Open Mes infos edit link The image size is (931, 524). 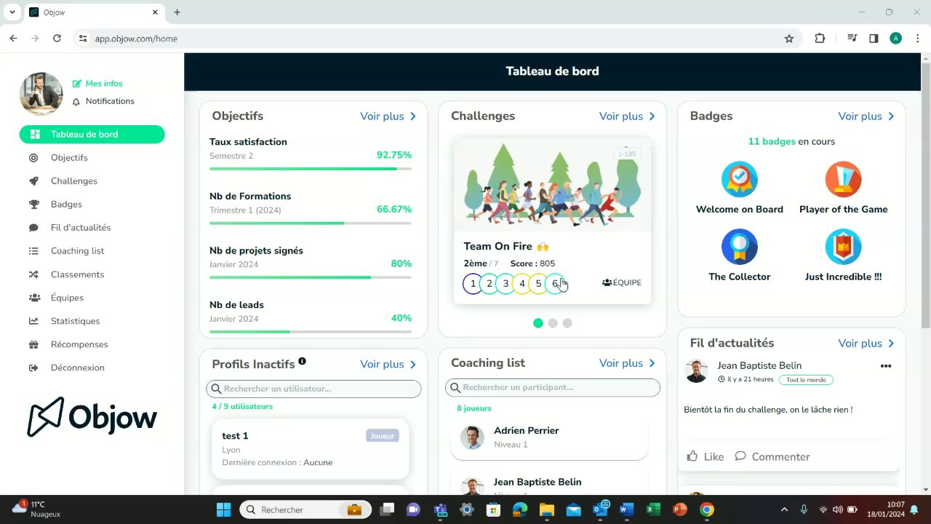97,84
